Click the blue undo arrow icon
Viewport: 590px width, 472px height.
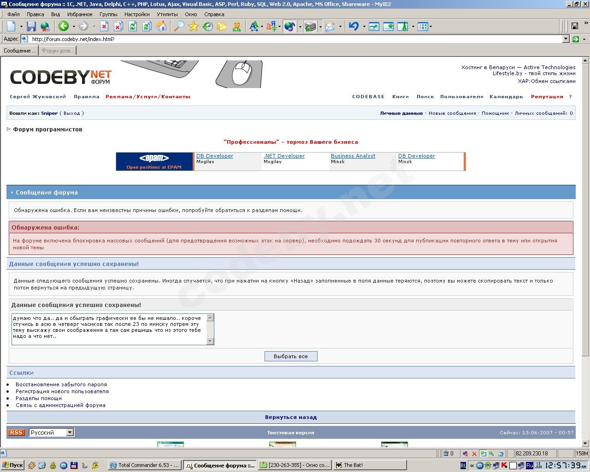(354, 26)
